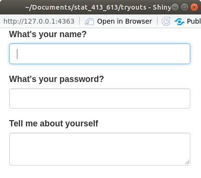The image size is (201, 178).
Task: Click the Publish text label
Action: (194, 21)
